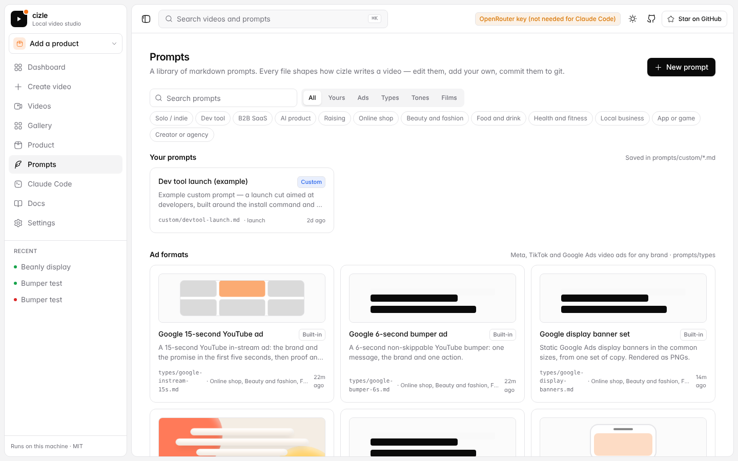Click the orange product package icon

[x=19, y=44]
